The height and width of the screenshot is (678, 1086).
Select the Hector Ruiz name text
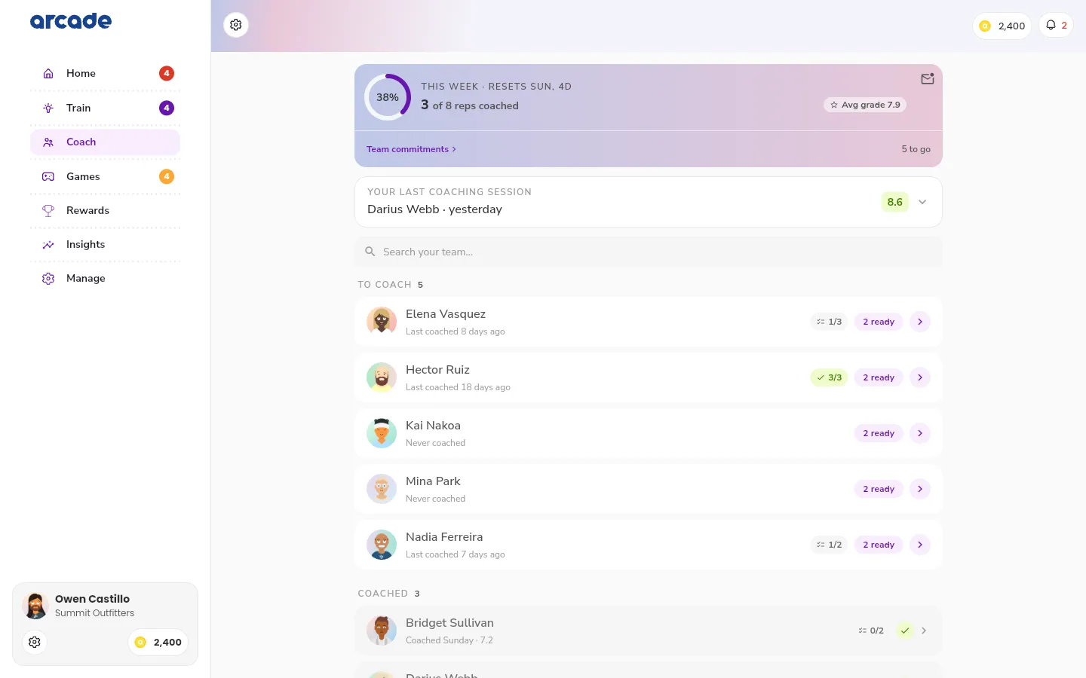[437, 370]
